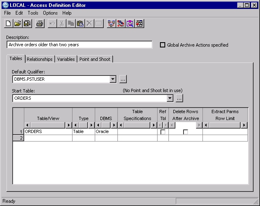Open the Help menu
This screenshot has height=206, width=260.
click(x=67, y=13)
